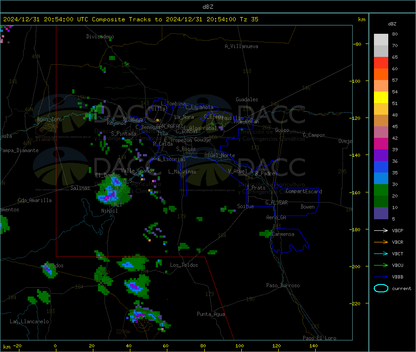Select the blue 35 dBZ color swatch

click(381, 167)
